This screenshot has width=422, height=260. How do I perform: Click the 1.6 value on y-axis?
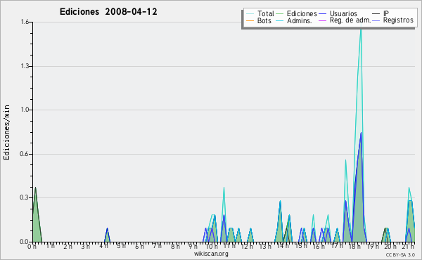(25, 22)
